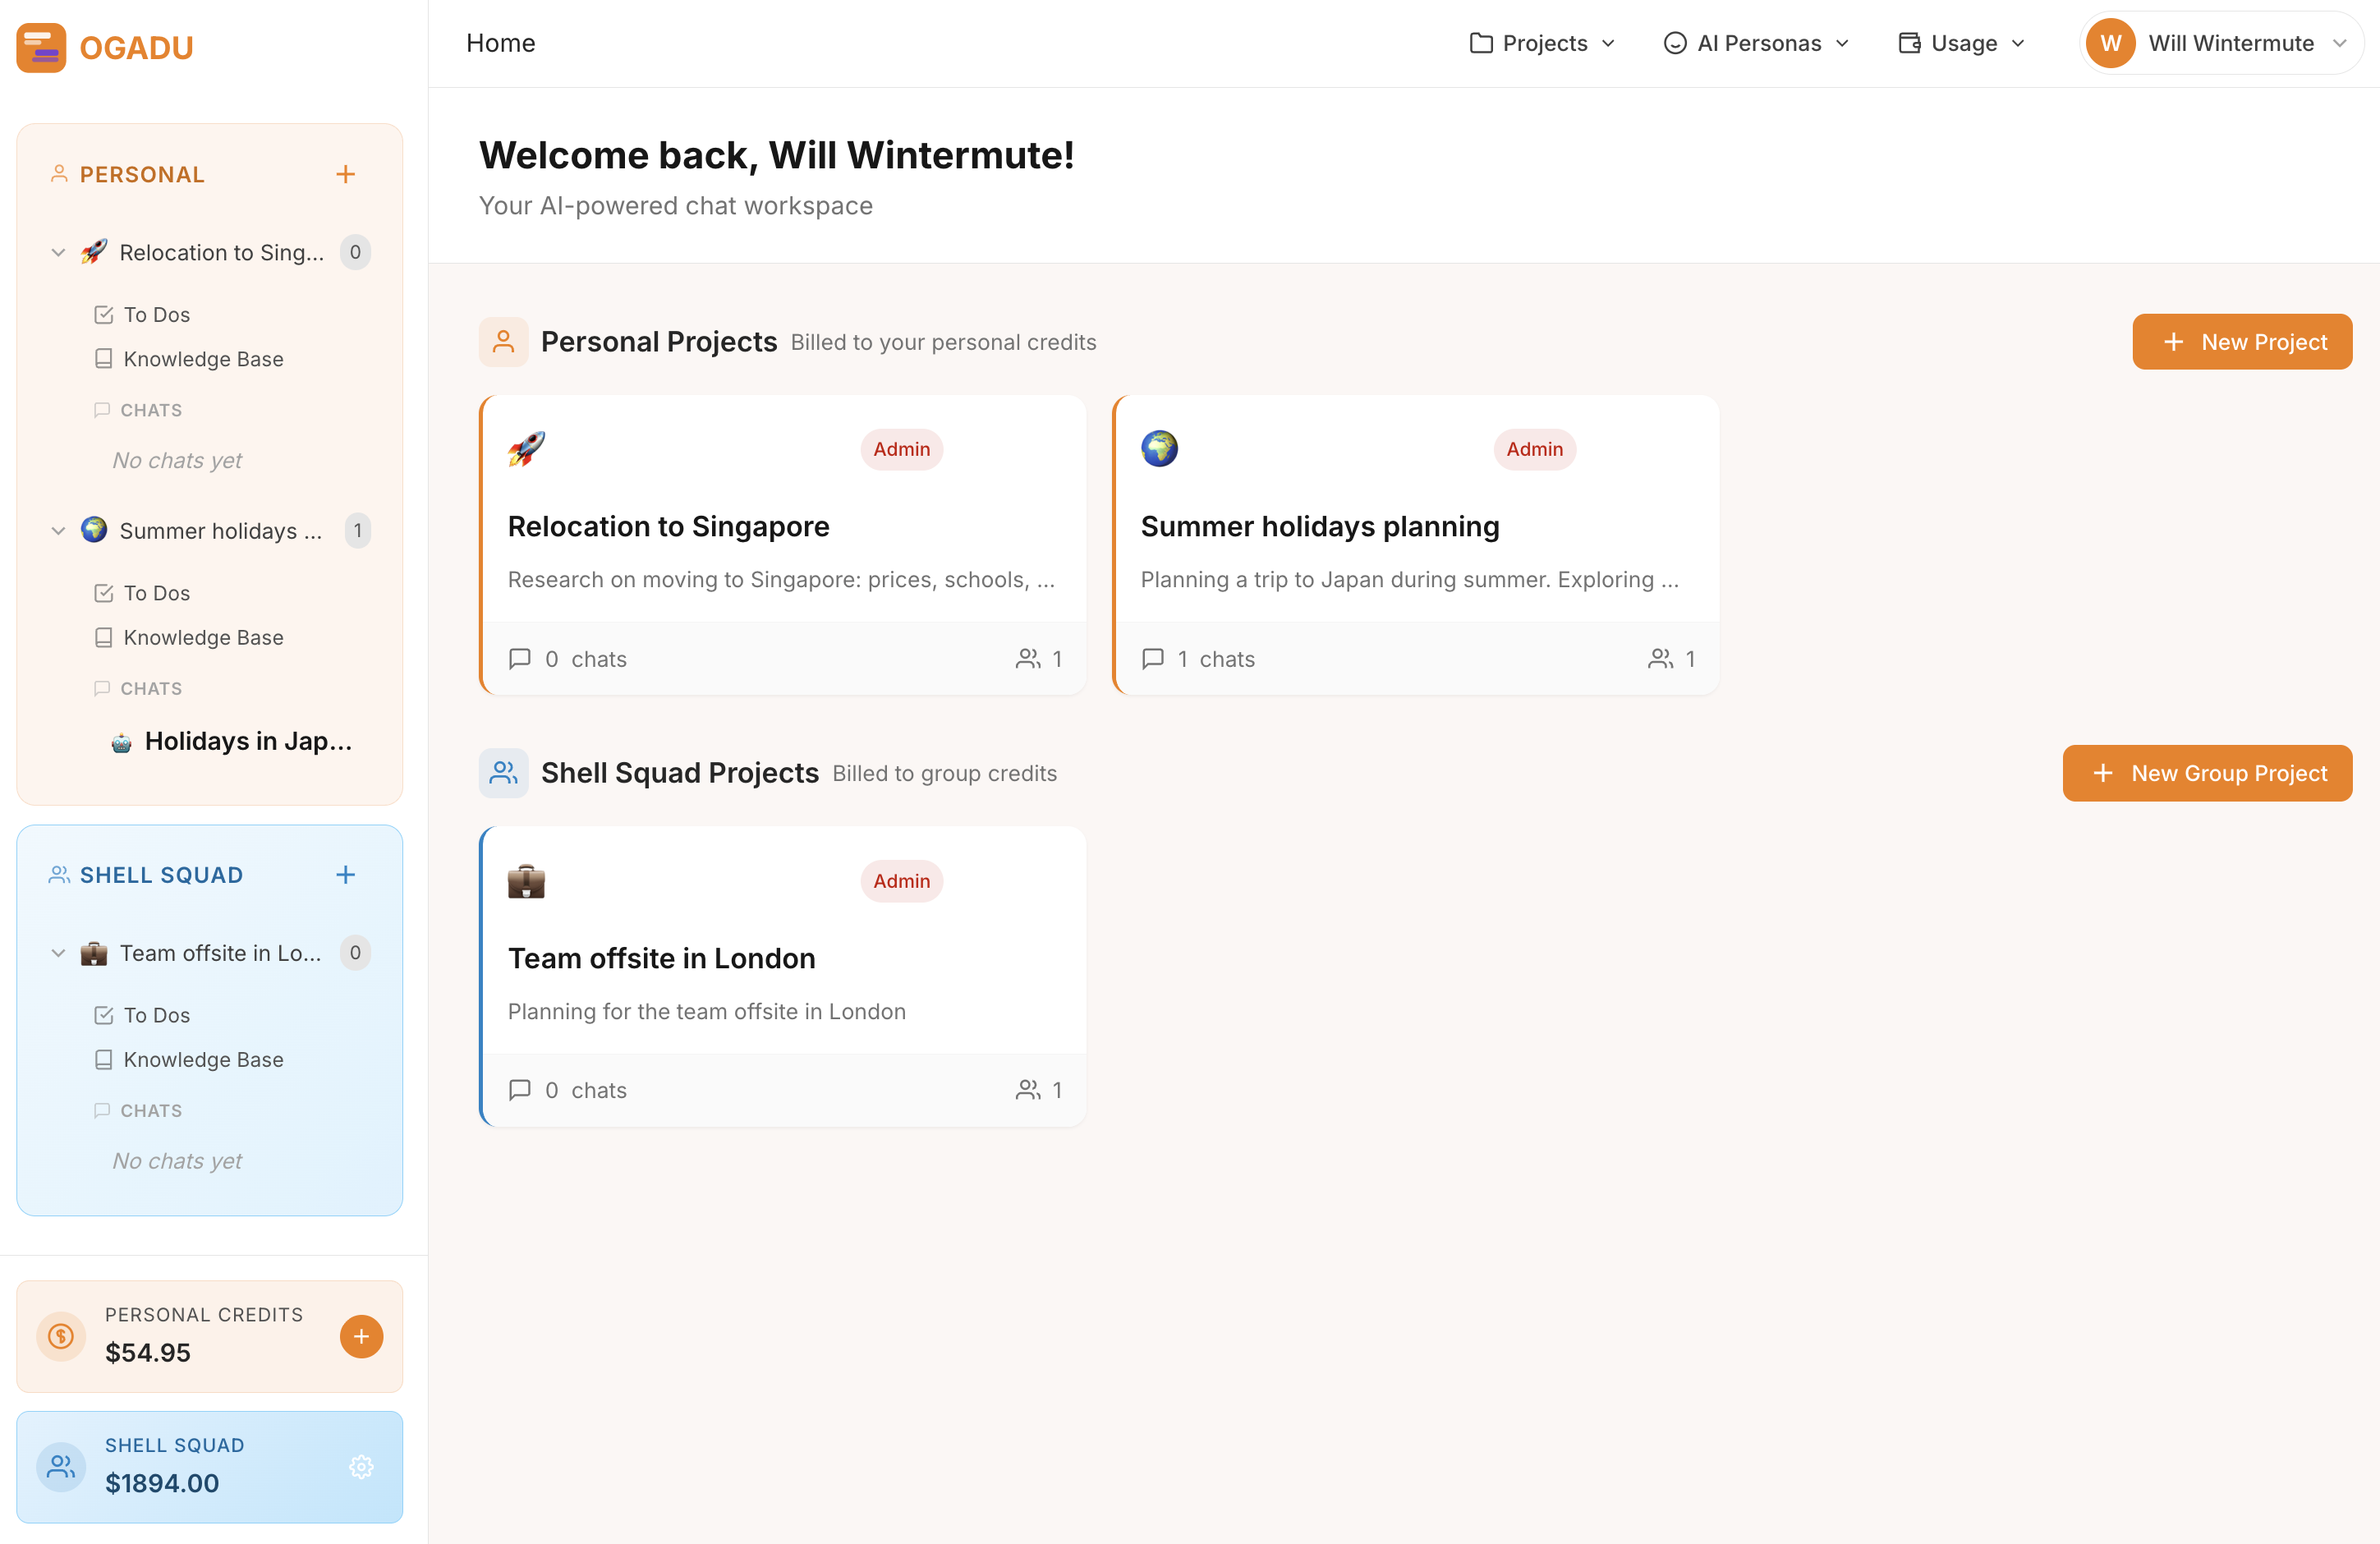The width and height of the screenshot is (2380, 1544).
Task: Collapse the Relocation to Singapore tree item
Action: click(58, 253)
